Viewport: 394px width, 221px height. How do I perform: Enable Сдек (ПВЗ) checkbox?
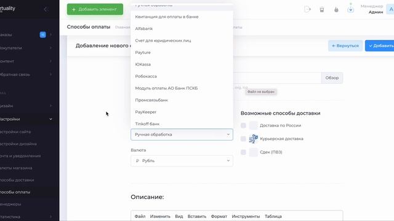(243, 152)
